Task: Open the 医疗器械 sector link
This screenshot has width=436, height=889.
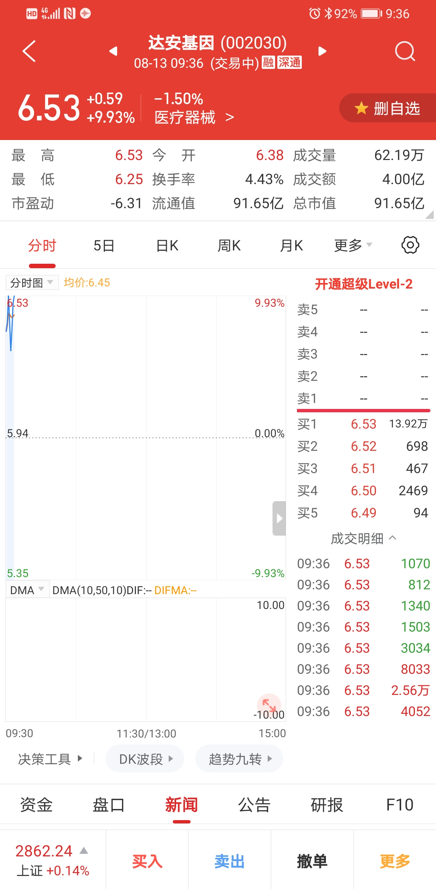Action: tap(194, 118)
